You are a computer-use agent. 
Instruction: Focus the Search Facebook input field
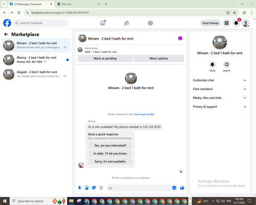(x=41, y=23)
